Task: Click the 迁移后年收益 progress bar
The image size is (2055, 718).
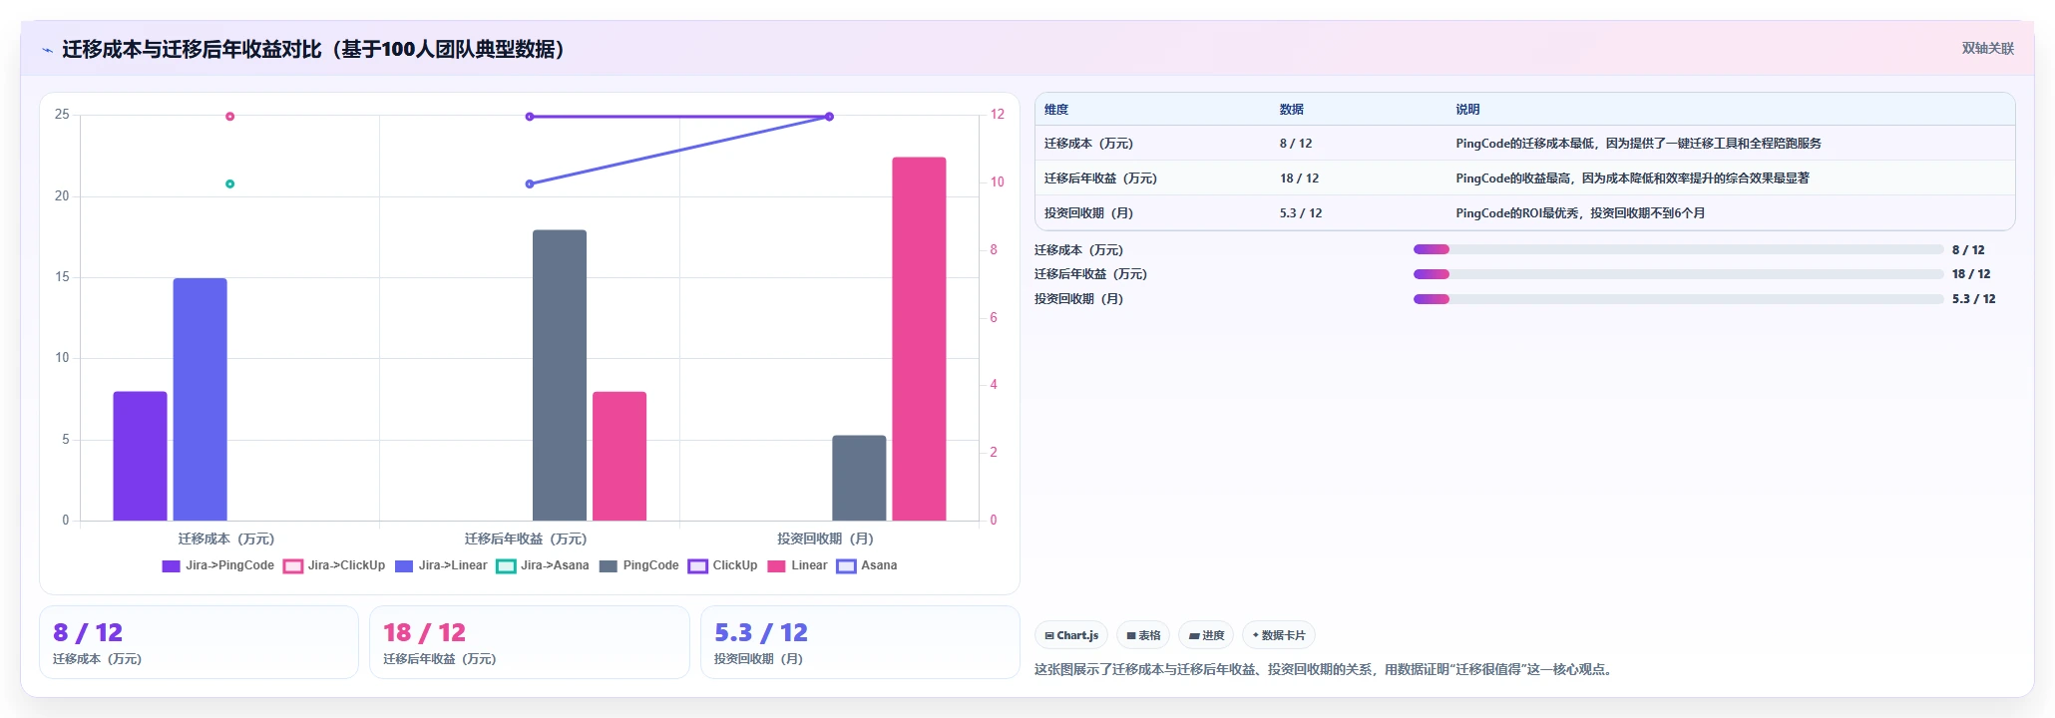Action: [x=1678, y=274]
